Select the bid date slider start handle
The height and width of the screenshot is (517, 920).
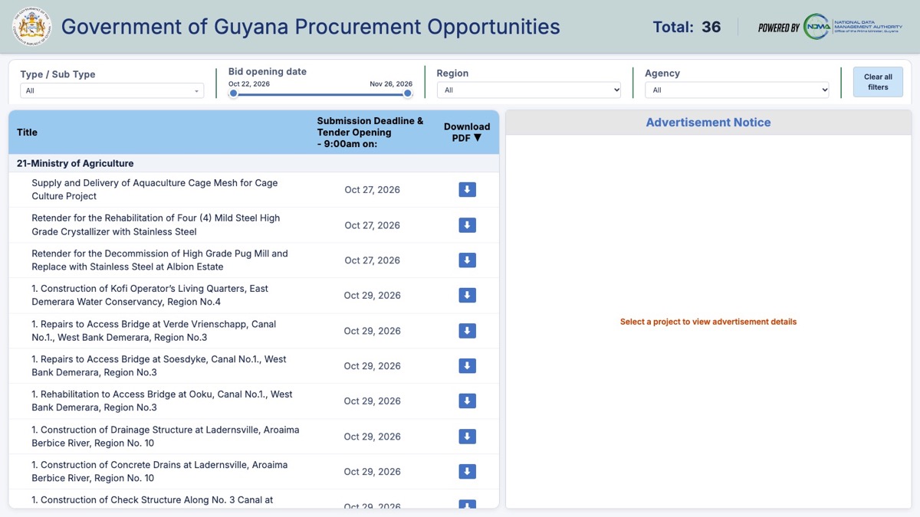click(x=233, y=93)
